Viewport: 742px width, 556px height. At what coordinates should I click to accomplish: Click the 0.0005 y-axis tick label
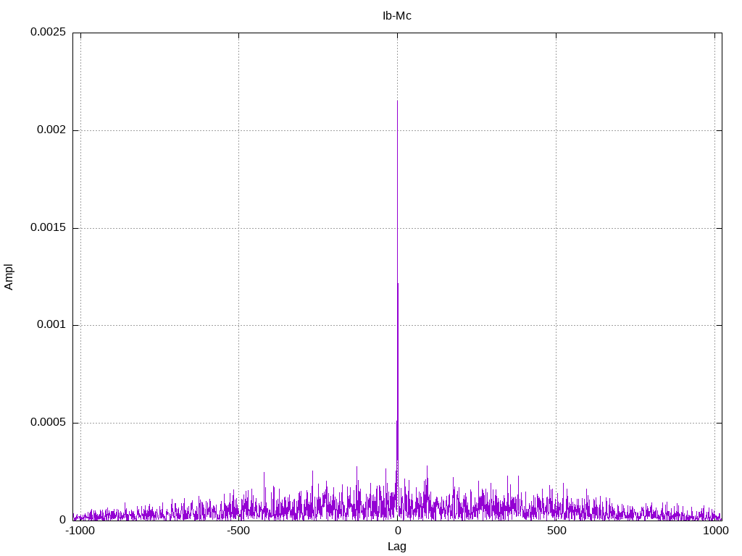point(48,422)
